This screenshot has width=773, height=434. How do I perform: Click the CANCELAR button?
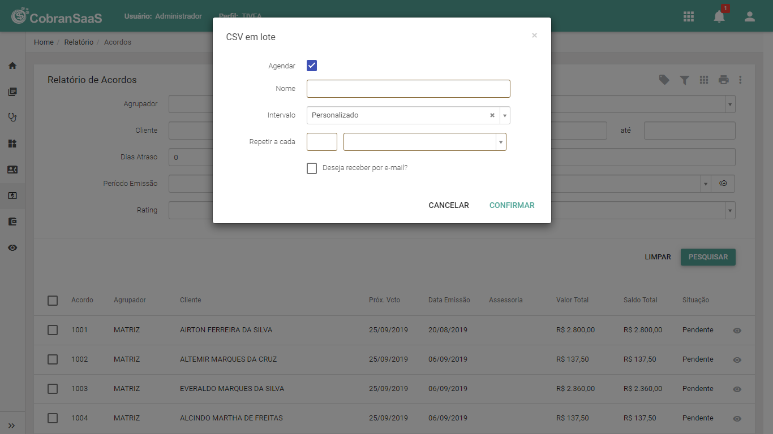tap(449, 205)
